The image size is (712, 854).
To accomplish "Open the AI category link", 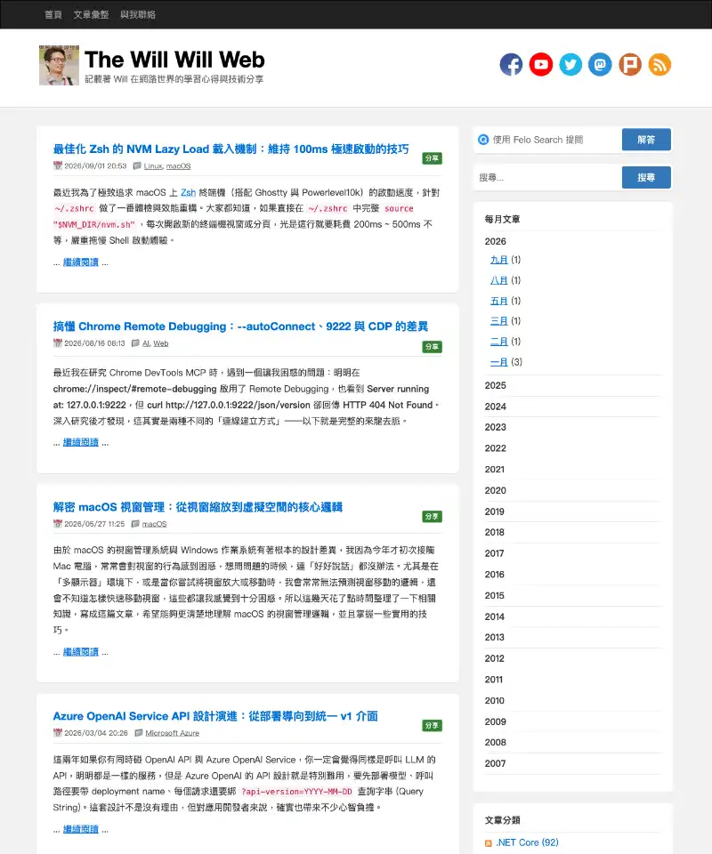I will point(146,343).
